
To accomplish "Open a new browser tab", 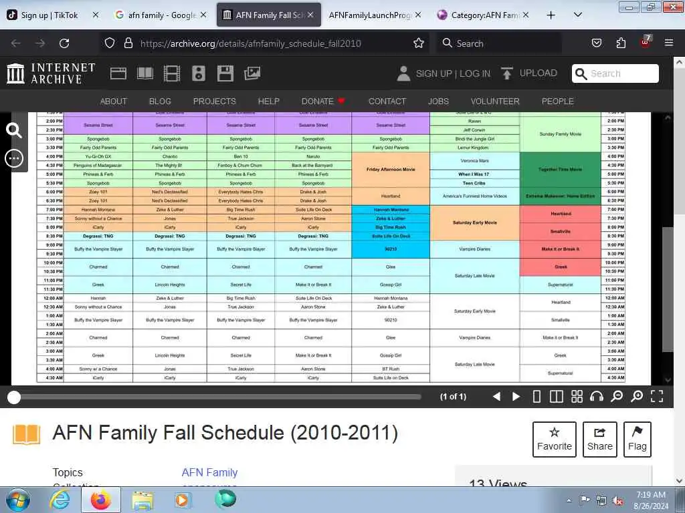I will point(551,15).
